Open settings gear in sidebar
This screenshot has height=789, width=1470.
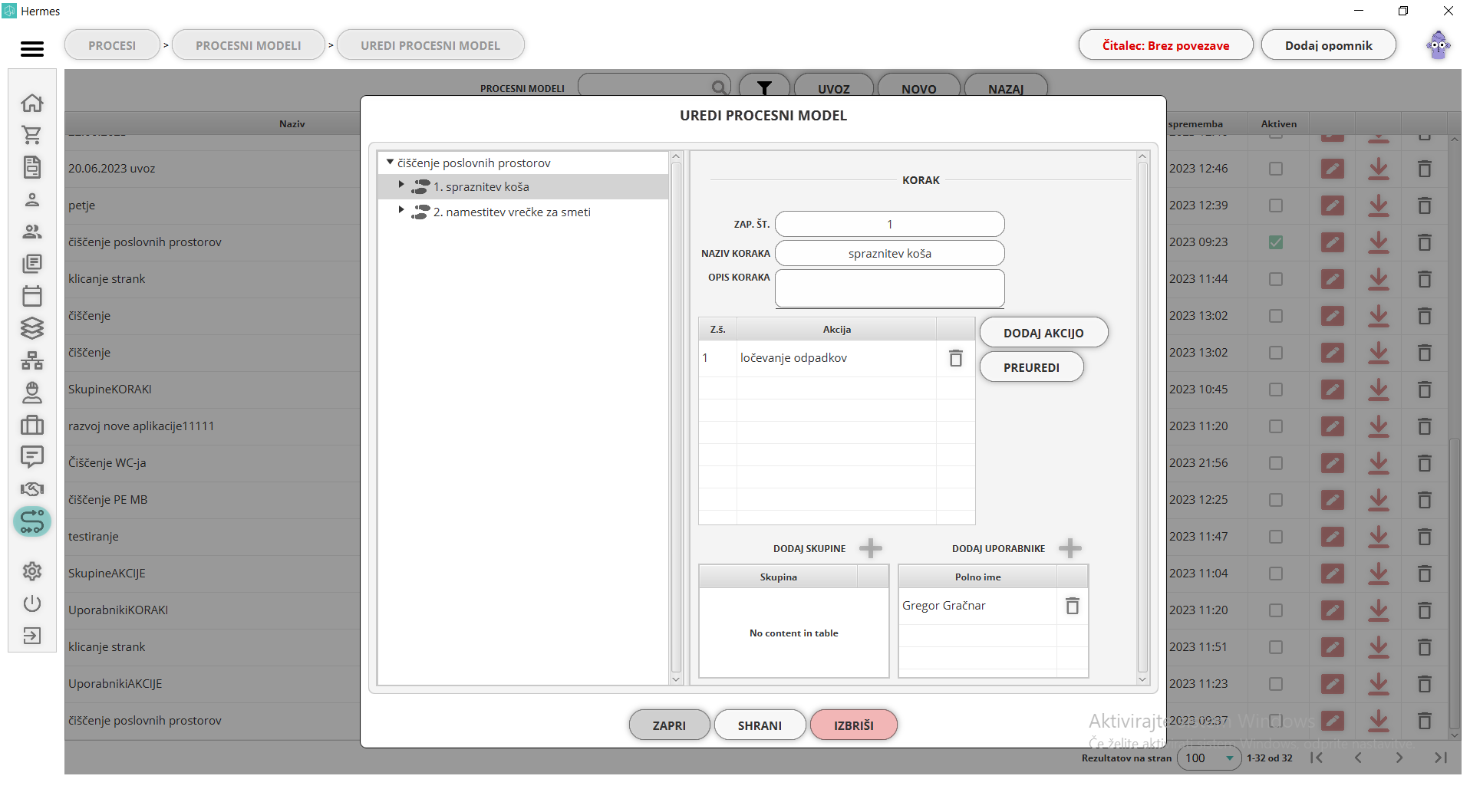point(32,571)
